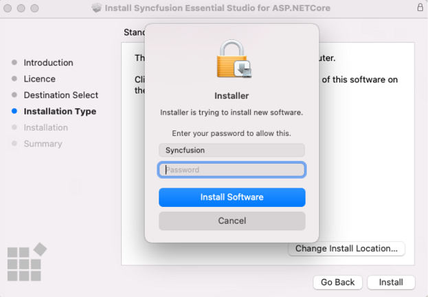
Task: Cancel the password authentication dialog
Action: (x=232, y=221)
